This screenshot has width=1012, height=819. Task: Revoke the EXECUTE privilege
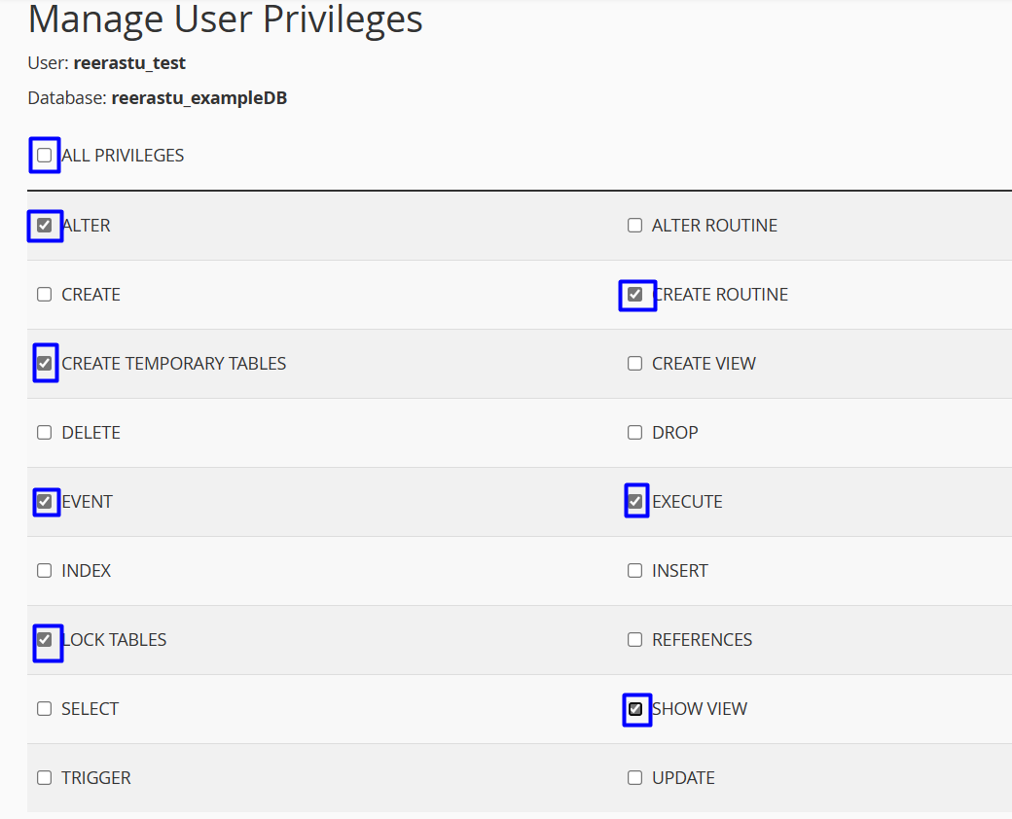(635, 502)
